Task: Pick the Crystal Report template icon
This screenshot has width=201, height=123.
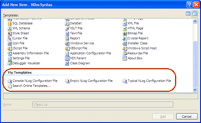Action: (125, 38)
